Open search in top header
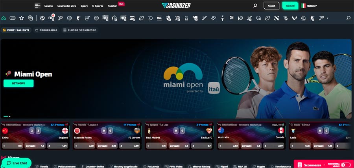Screen dimensions: 354x168 (255, 6)
